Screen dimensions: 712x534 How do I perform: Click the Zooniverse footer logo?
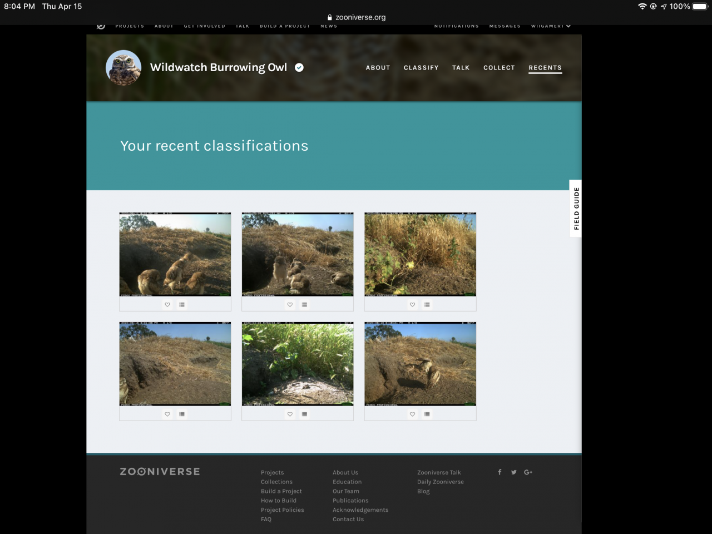tap(160, 472)
